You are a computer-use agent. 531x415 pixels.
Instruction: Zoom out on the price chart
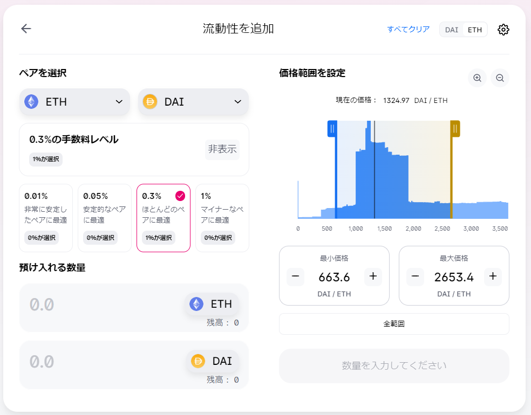(500, 78)
